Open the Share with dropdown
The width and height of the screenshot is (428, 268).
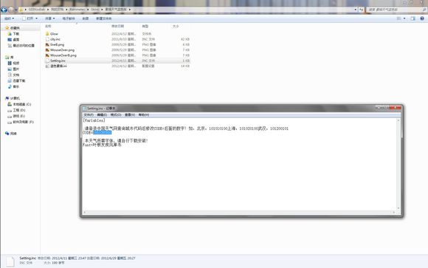[50, 18]
